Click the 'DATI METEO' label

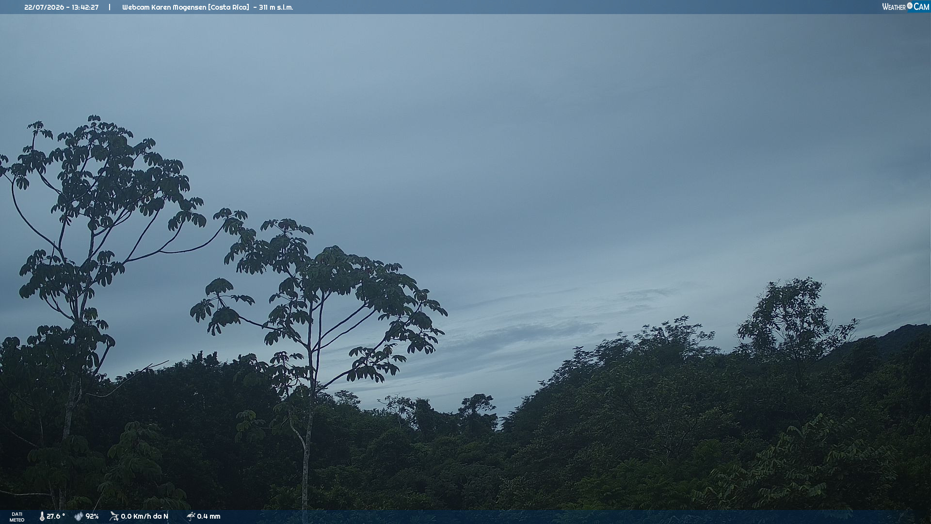[x=17, y=517]
